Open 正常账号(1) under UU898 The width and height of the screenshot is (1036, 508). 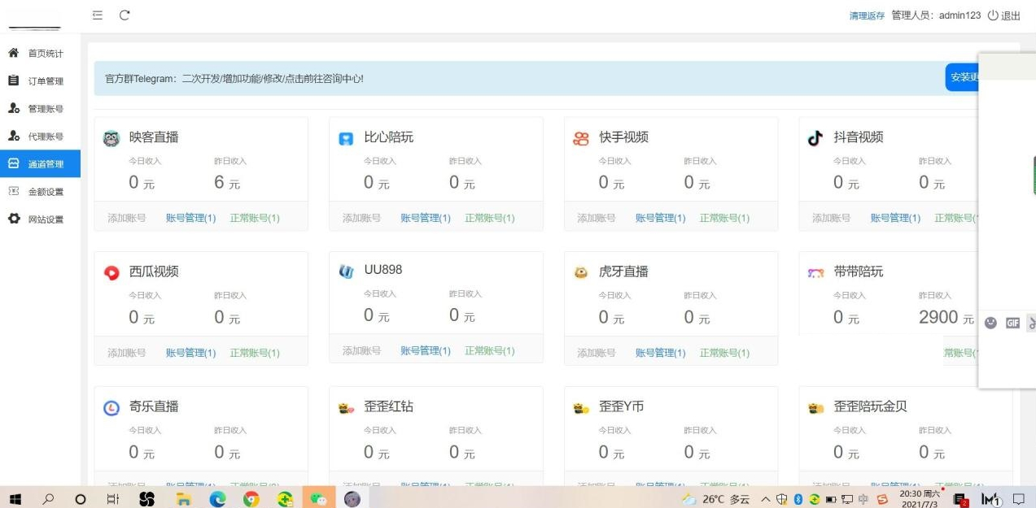click(x=490, y=350)
